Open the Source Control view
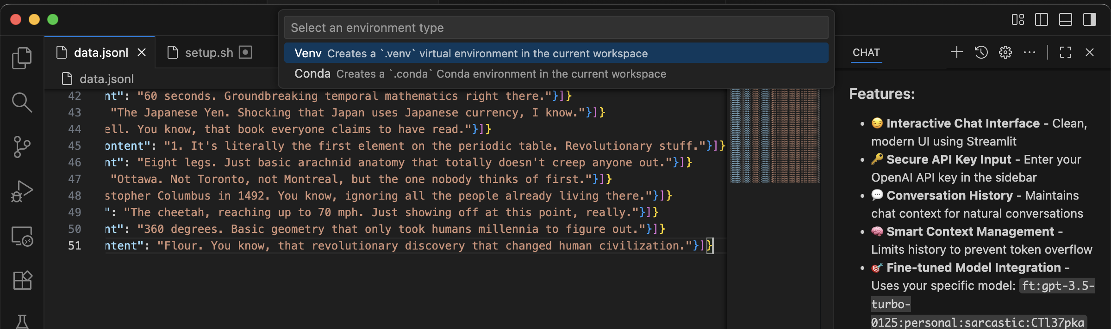1111x329 pixels. click(x=22, y=147)
